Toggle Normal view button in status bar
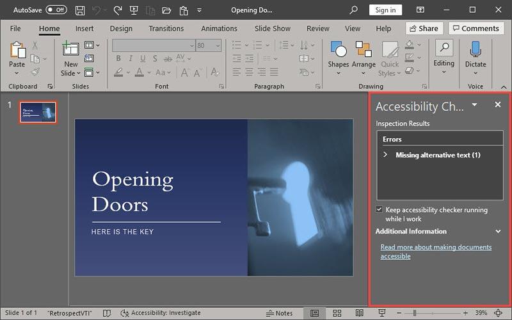This screenshot has width=512, height=320. [314, 314]
